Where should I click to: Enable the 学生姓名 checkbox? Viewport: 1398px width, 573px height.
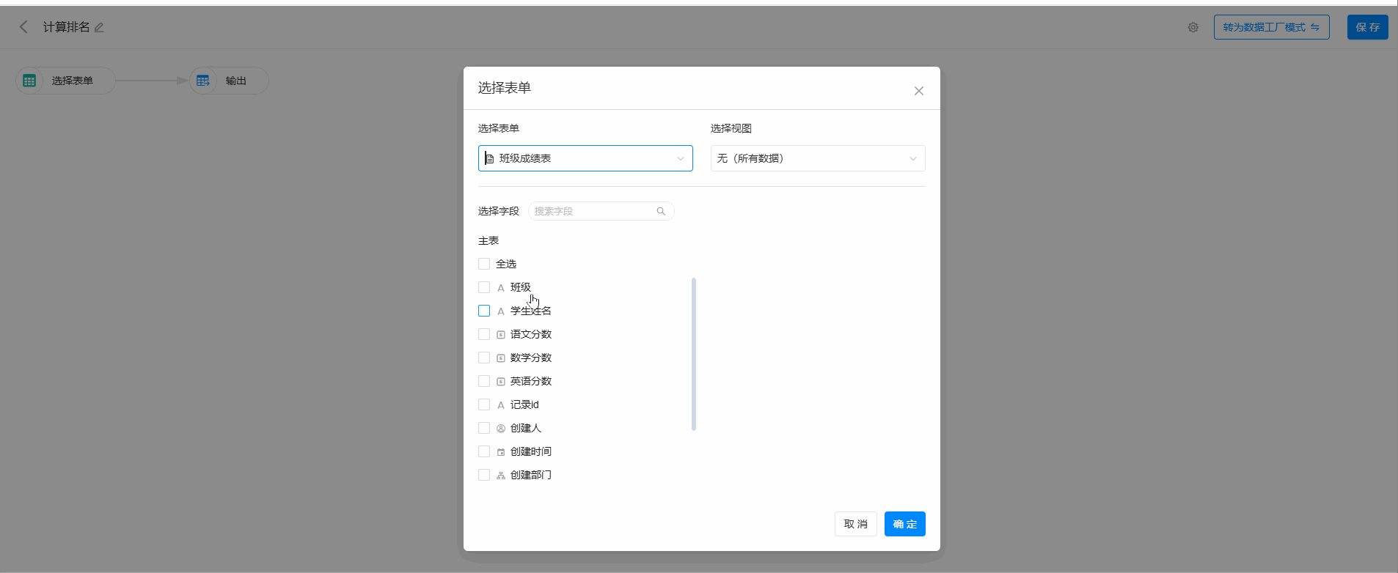pos(484,311)
